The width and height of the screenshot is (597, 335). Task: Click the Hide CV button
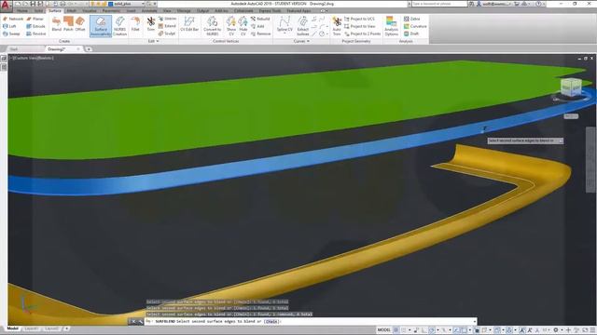point(243,26)
